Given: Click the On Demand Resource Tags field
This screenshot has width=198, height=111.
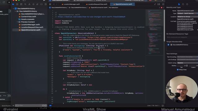Looking at the screenshot, I should (182, 37).
